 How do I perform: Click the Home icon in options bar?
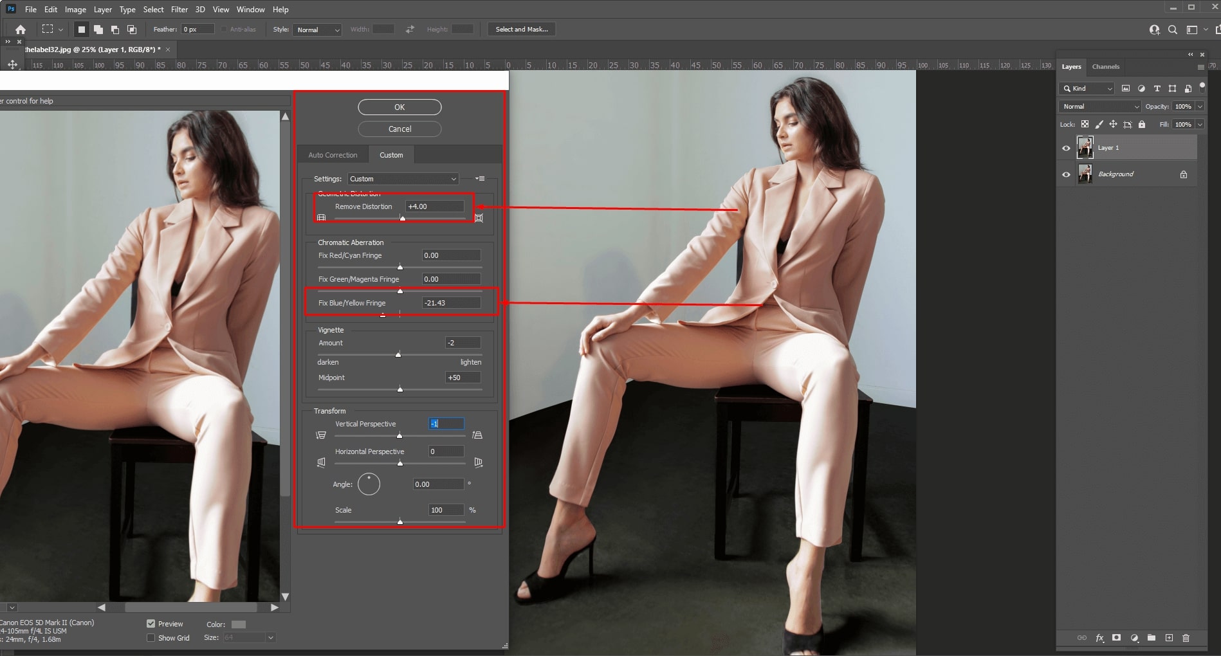[21, 30]
